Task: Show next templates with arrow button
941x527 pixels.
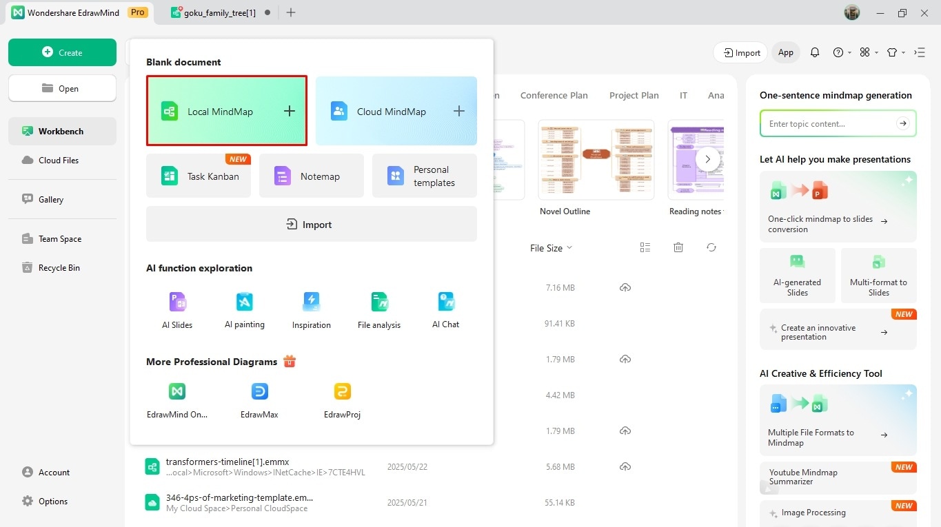Action: point(707,159)
